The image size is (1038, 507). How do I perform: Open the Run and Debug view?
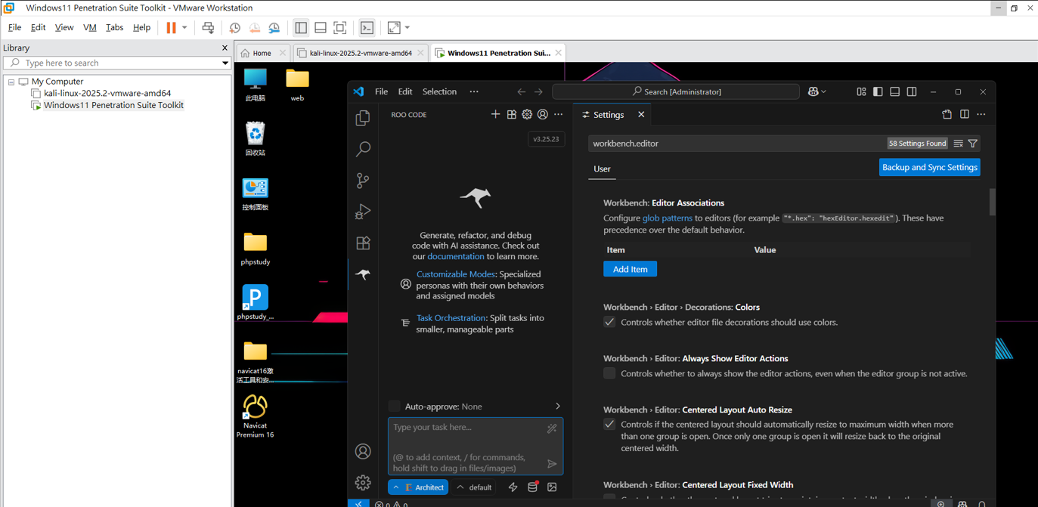(363, 212)
